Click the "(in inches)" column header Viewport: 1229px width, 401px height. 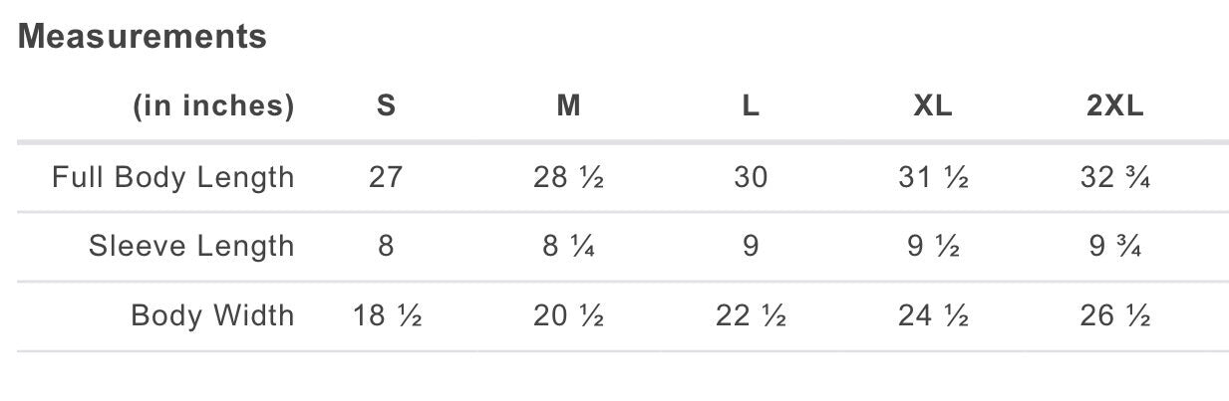click(x=214, y=106)
